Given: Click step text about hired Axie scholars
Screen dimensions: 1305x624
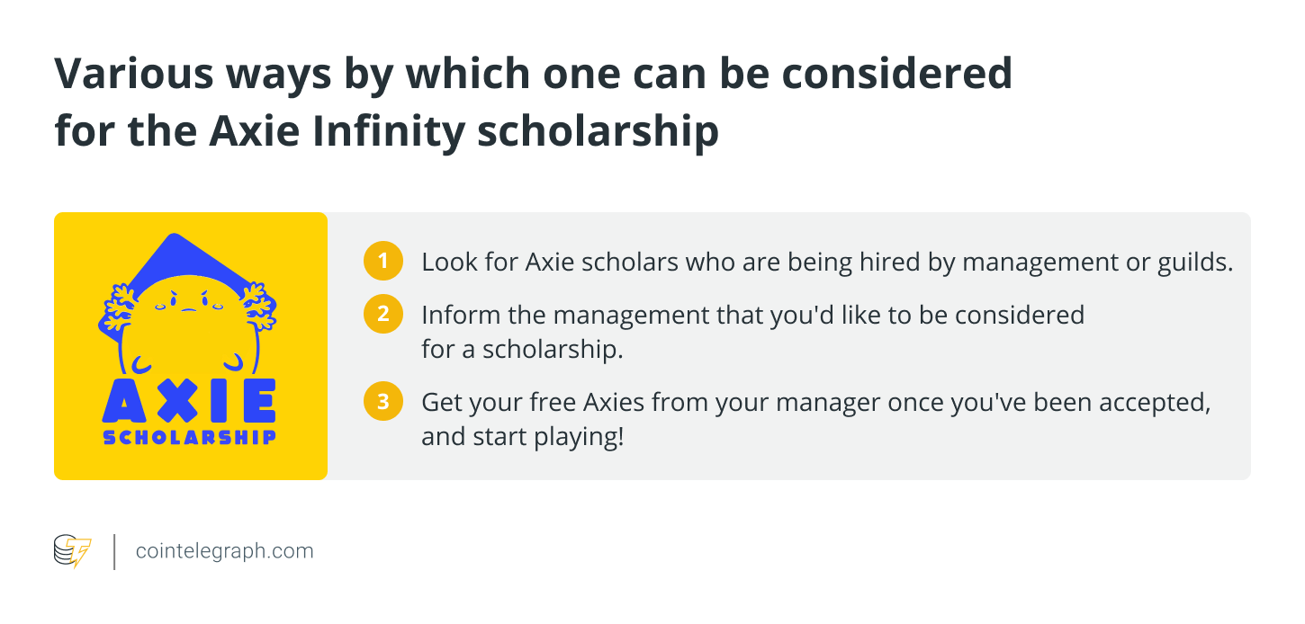Looking at the screenshot, I should [x=827, y=263].
